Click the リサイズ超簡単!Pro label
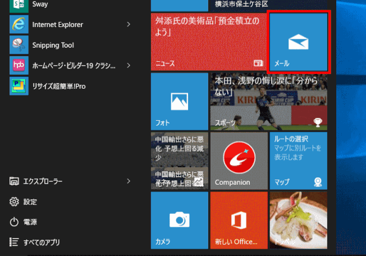This screenshot has width=366, height=256. coord(59,86)
